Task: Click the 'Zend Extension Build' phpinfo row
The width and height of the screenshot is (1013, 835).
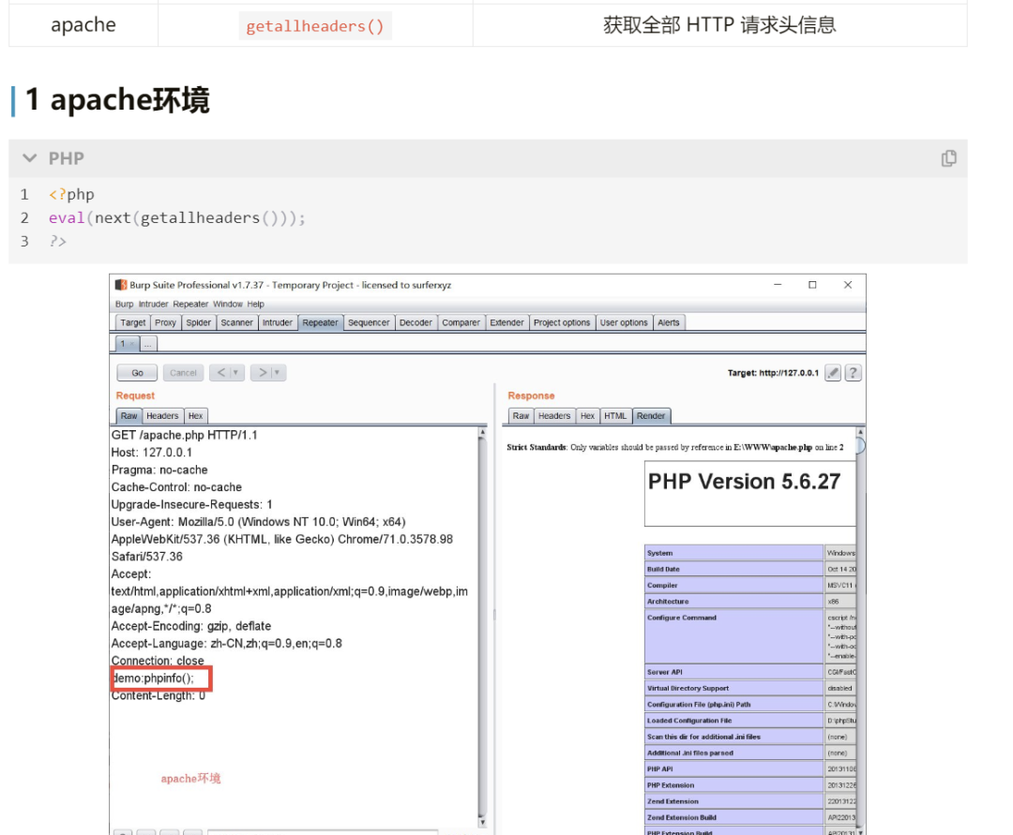Action: [750, 817]
